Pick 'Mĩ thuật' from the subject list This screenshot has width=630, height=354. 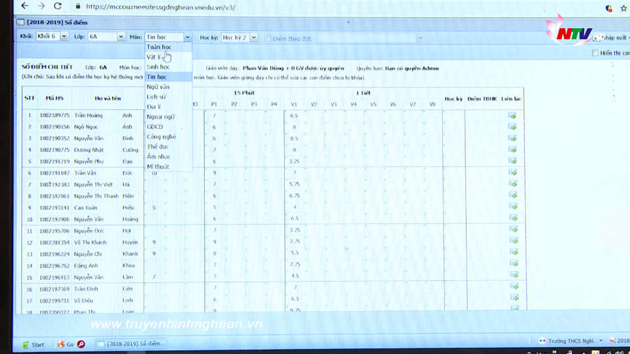click(157, 167)
